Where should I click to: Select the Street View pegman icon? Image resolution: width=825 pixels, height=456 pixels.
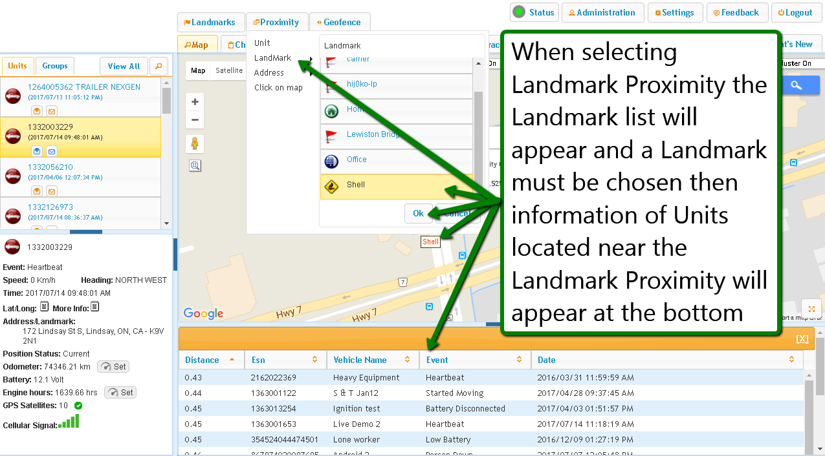195,144
